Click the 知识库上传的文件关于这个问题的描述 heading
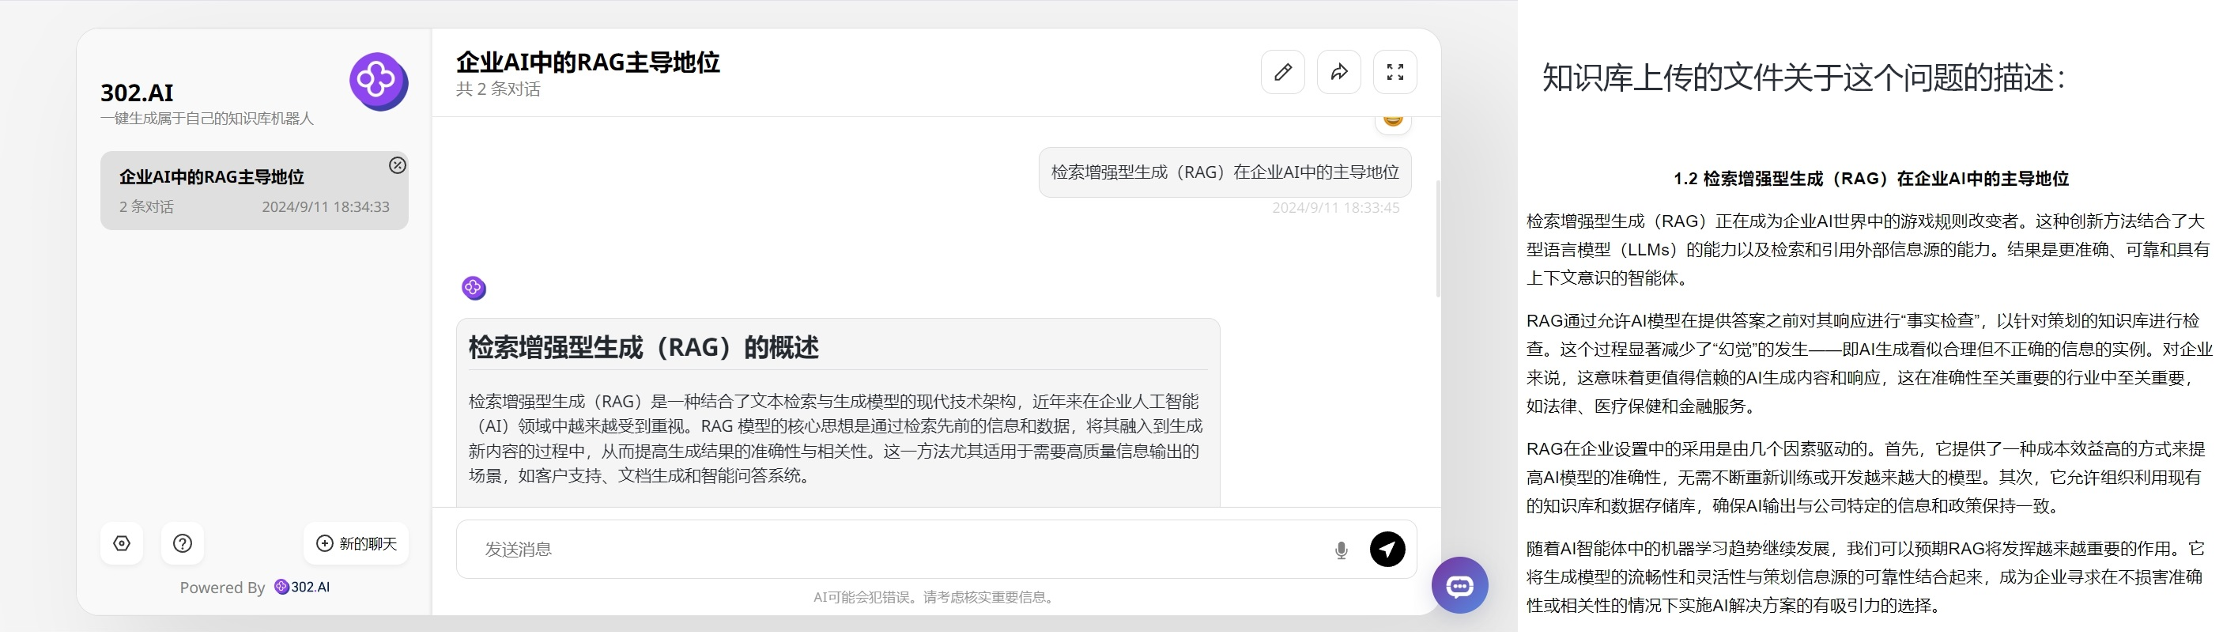Viewport: 2223px width, 635px height. point(1803,77)
